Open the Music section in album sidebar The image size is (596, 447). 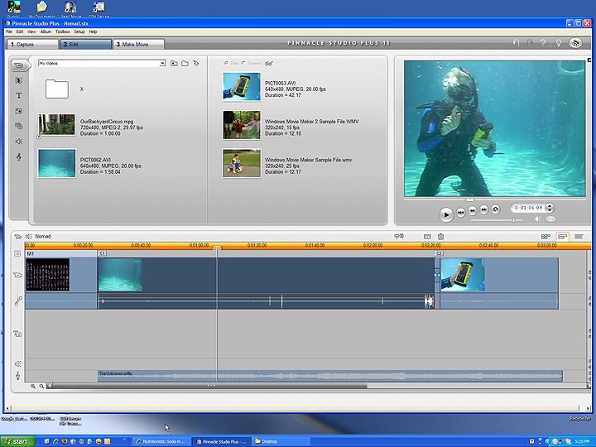tap(19, 157)
